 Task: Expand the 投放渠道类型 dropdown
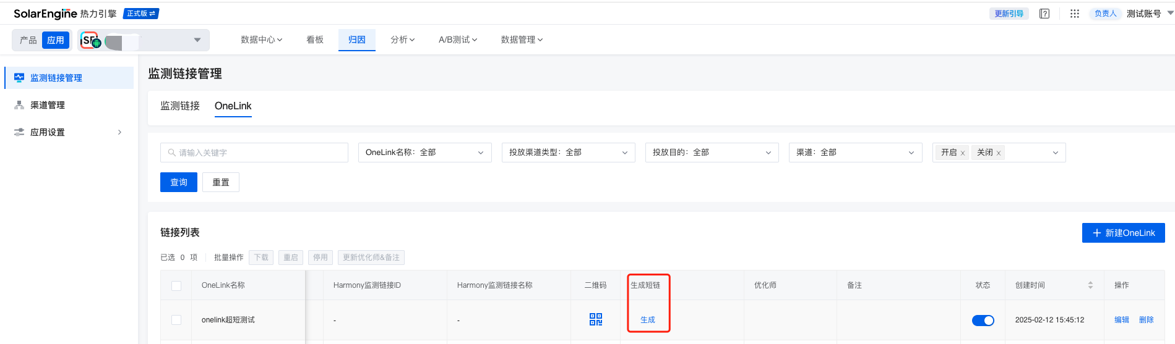[x=569, y=153]
